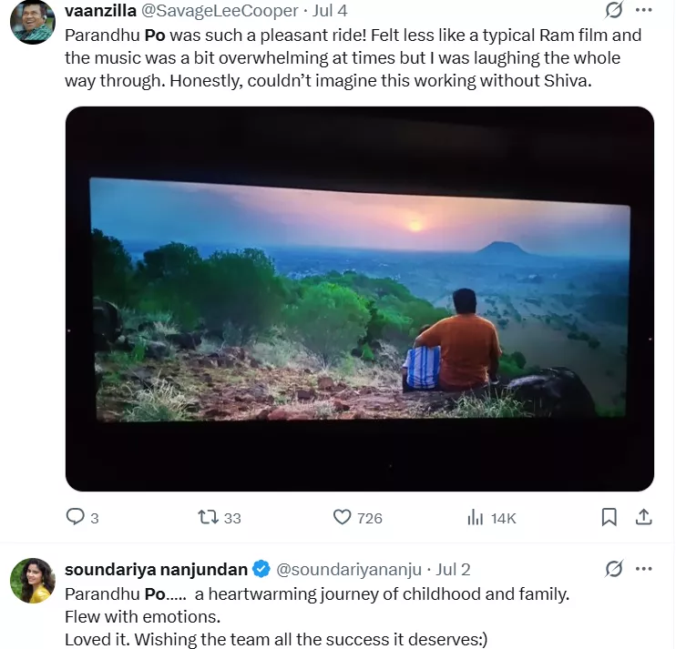Open more options menu on vaanzilla's post
Image resolution: width=676 pixels, height=649 pixels.
click(x=643, y=10)
